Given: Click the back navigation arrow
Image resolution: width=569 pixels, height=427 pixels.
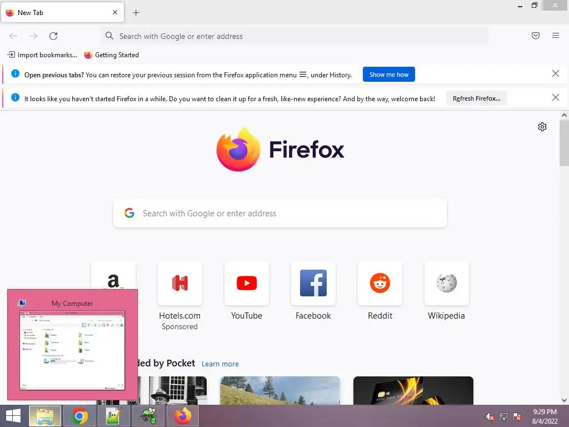Looking at the screenshot, I should pos(13,36).
